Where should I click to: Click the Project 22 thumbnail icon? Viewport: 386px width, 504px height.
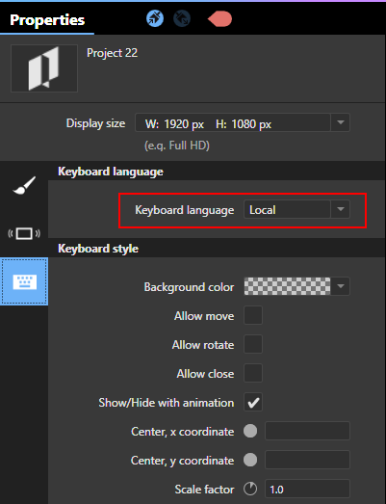[x=44, y=68]
